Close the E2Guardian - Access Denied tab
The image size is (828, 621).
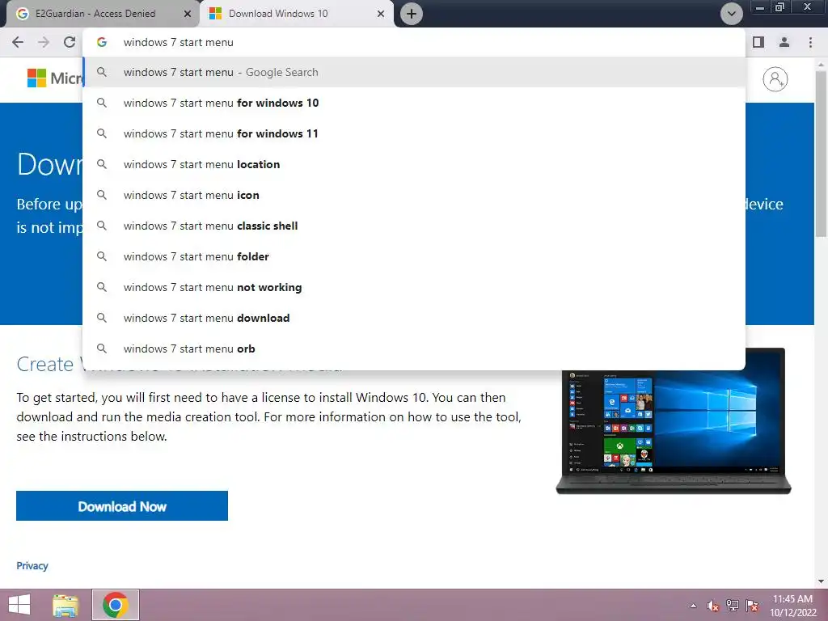click(188, 14)
